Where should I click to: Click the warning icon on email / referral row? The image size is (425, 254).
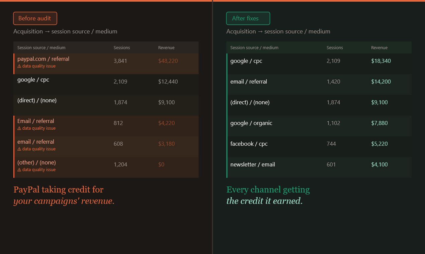(x=19, y=149)
